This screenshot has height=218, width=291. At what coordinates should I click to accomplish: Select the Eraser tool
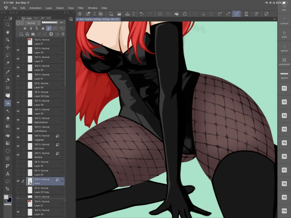point(8,119)
